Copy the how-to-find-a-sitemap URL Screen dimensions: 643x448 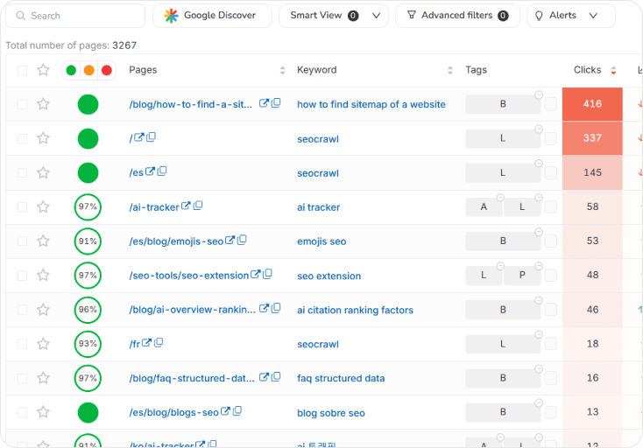pos(276,102)
